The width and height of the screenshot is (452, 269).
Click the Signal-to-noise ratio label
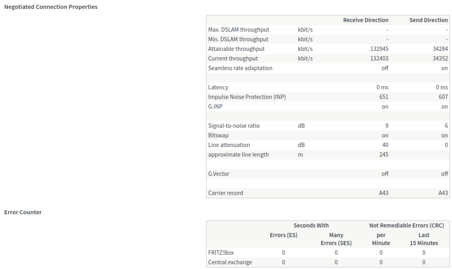(234, 126)
